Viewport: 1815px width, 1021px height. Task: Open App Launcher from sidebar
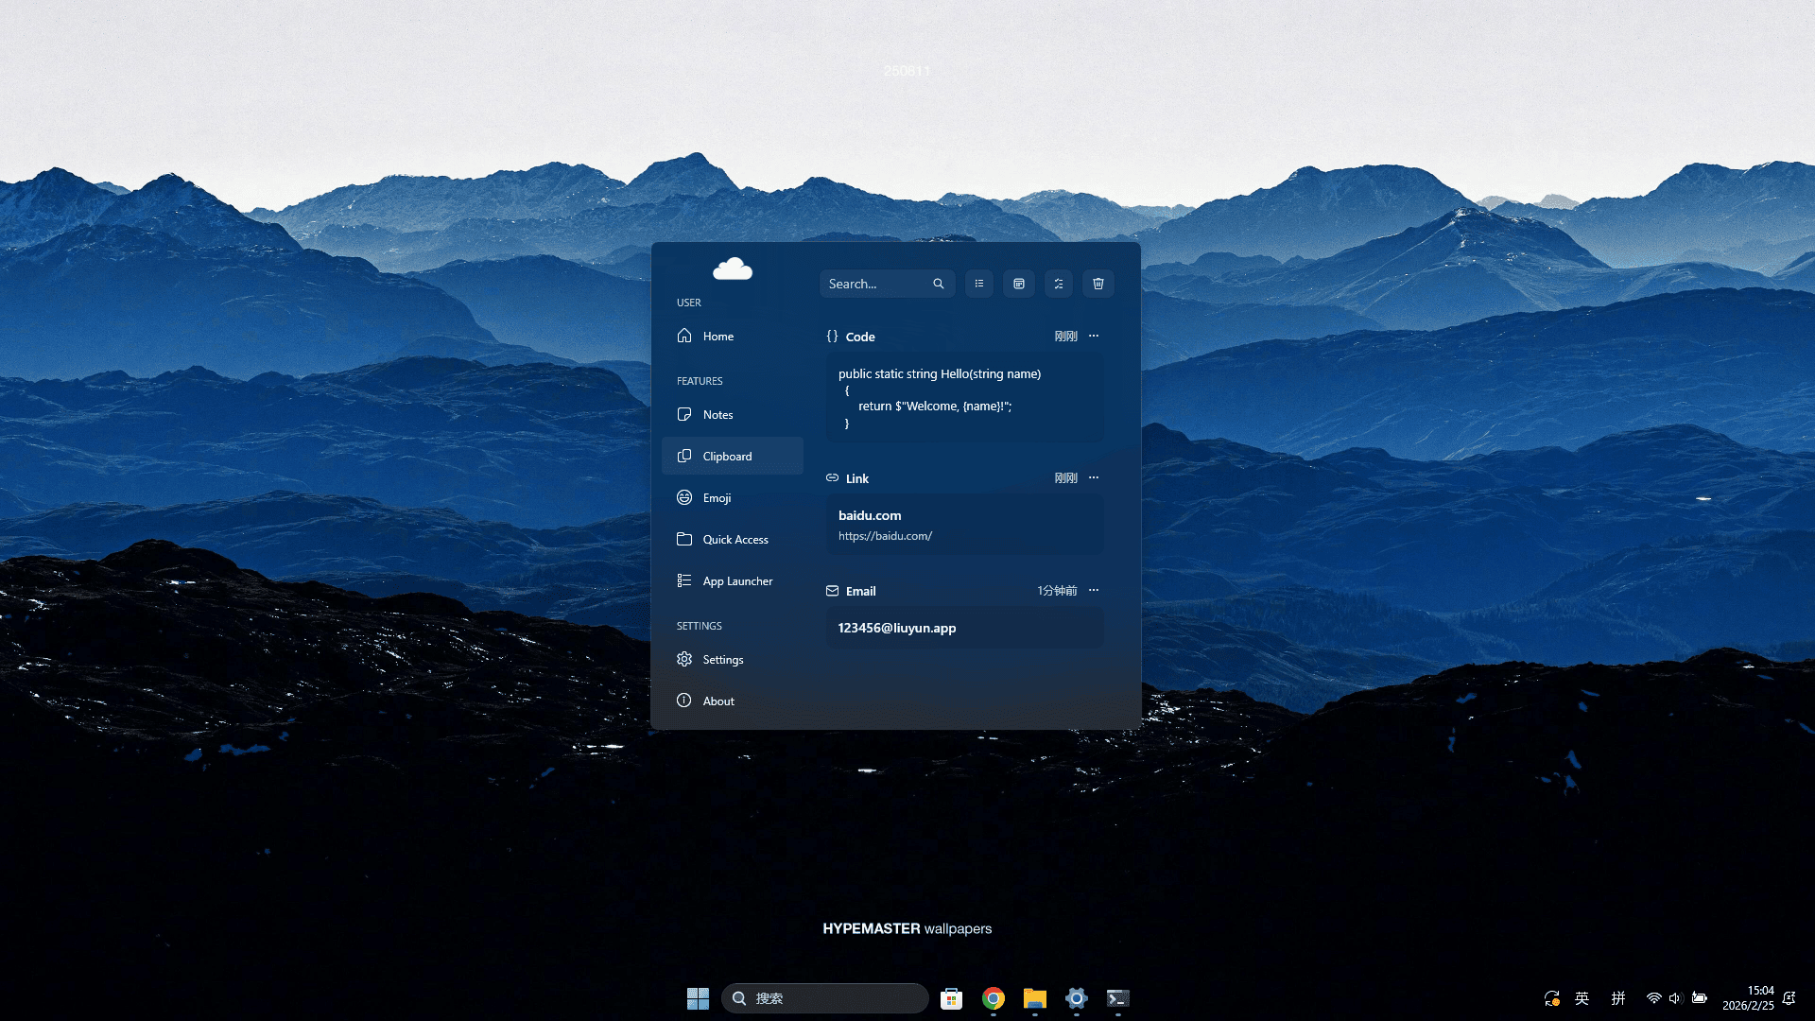click(737, 581)
